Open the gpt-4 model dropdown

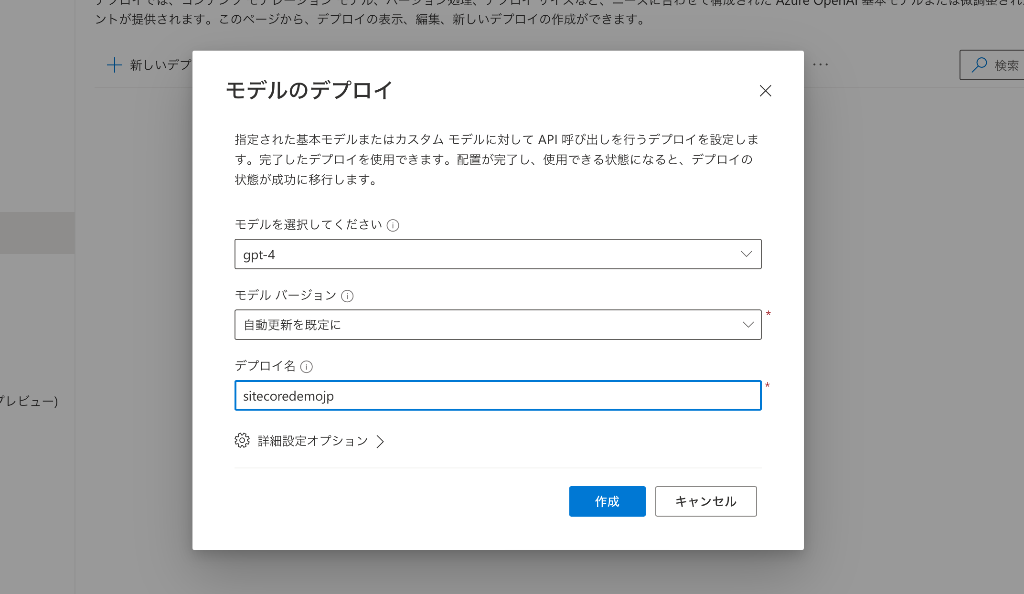point(498,254)
